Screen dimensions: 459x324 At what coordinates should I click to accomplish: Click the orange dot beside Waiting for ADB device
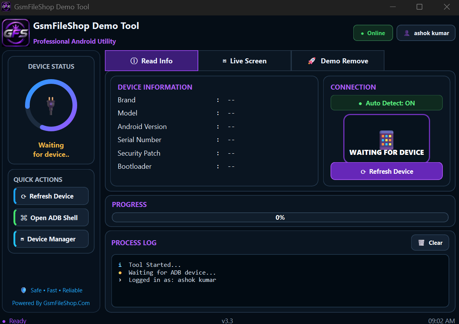(120, 273)
